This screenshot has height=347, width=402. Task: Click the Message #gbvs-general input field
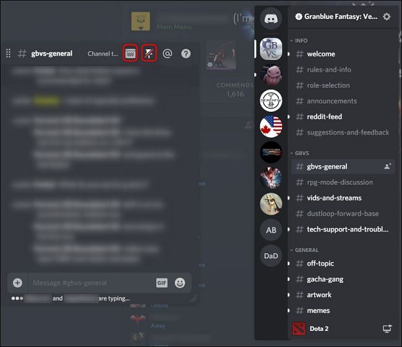[92, 283]
